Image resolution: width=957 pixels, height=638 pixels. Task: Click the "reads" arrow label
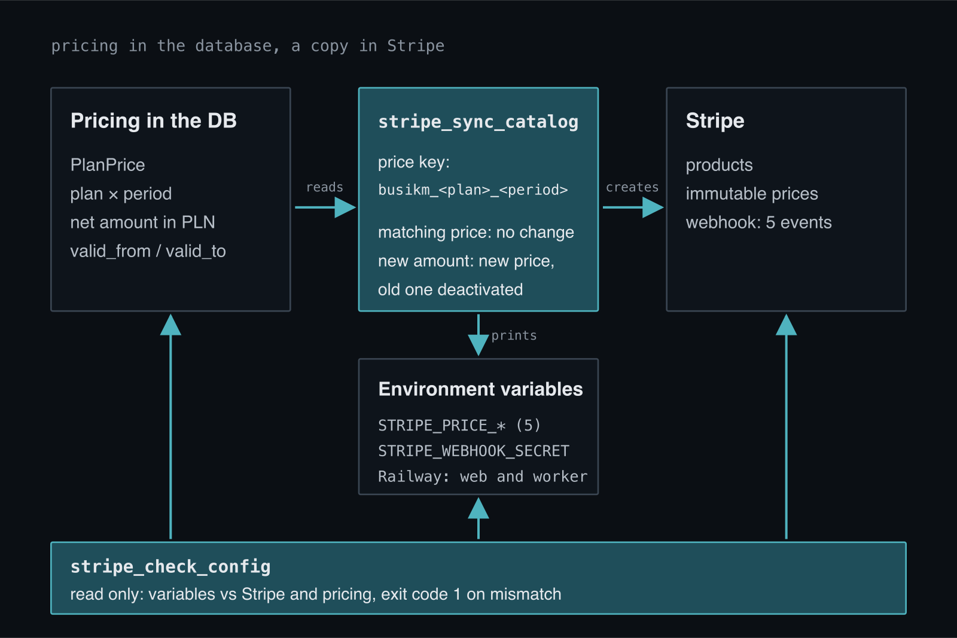(x=324, y=187)
